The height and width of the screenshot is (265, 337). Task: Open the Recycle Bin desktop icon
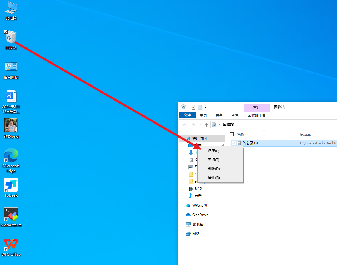tap(11, 38)
